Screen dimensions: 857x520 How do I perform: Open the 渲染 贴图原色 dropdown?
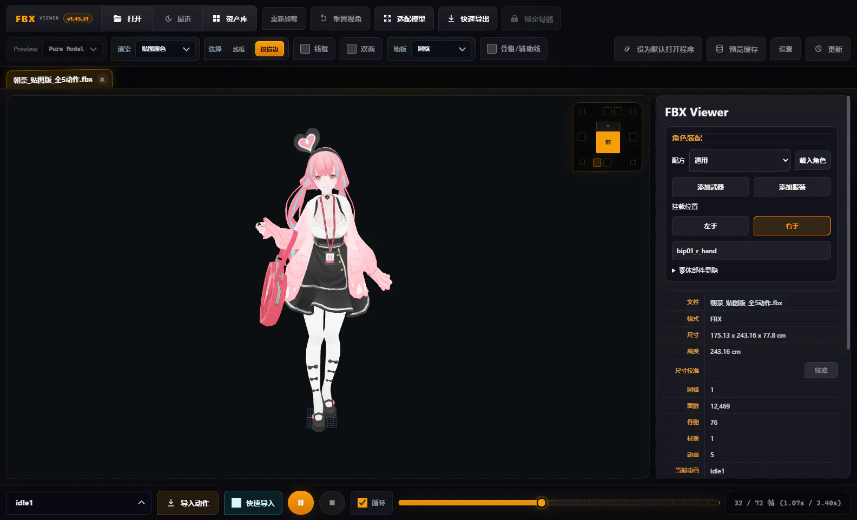coord(165,49)
